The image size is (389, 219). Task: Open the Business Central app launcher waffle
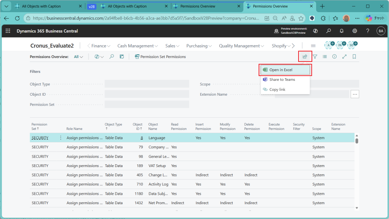point(8,31)
